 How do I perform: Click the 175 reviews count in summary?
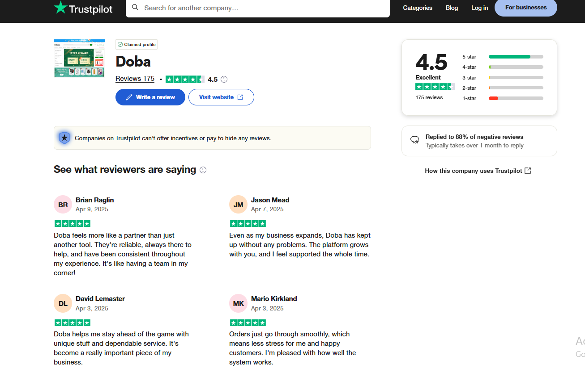429,97
